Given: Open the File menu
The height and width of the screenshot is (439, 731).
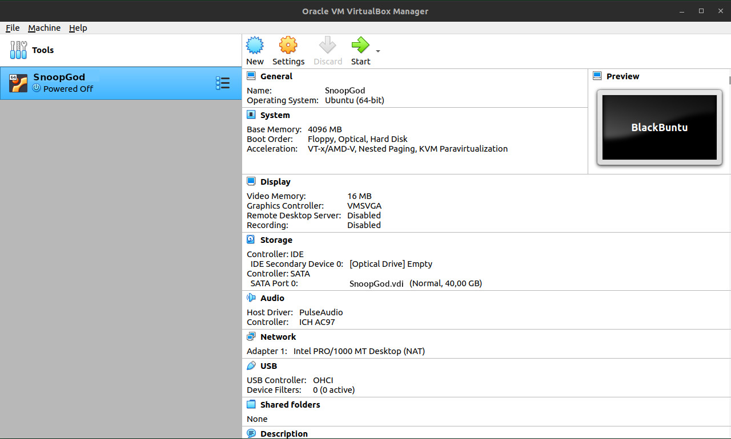Looking at the screenshot, I should click(13, 28).
